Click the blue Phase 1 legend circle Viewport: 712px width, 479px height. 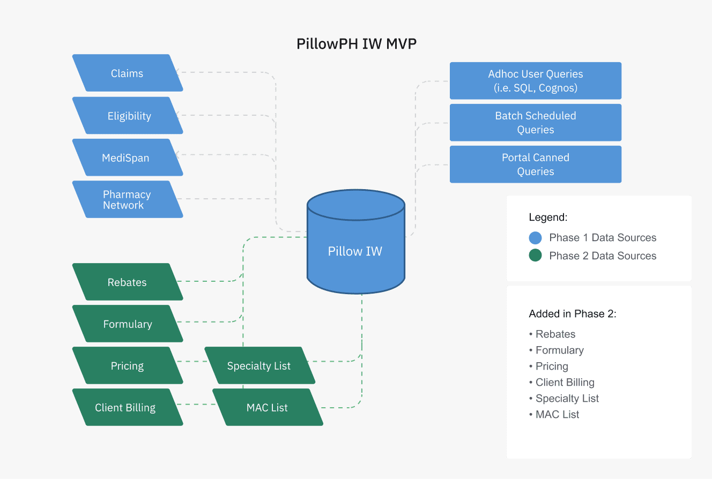(x=535, y=238)
